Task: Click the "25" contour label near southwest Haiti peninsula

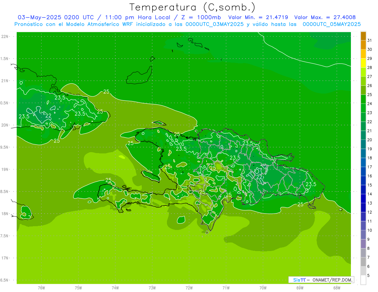Action: tap(109, 180)
